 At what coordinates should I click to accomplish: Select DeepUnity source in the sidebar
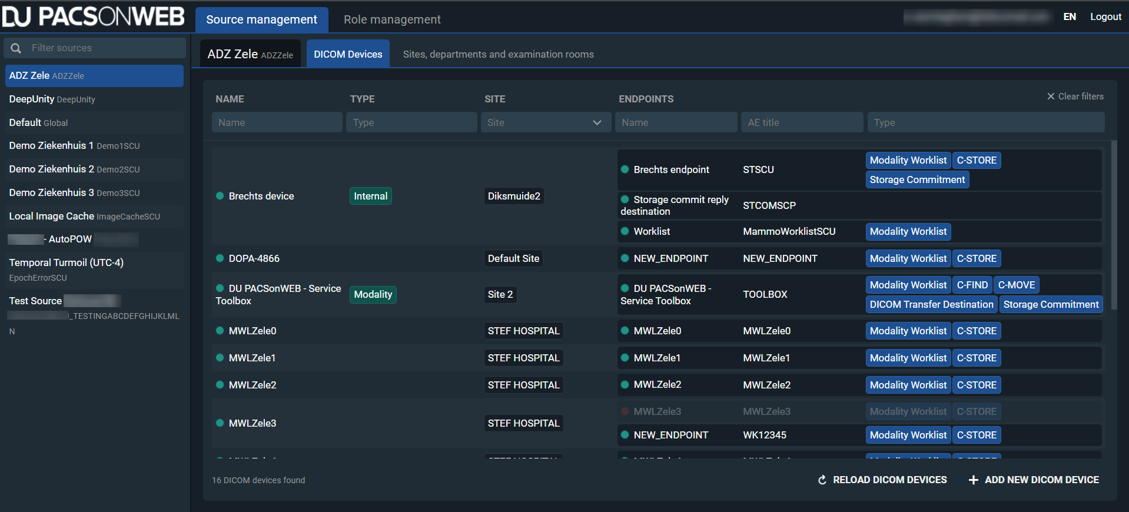52,99
